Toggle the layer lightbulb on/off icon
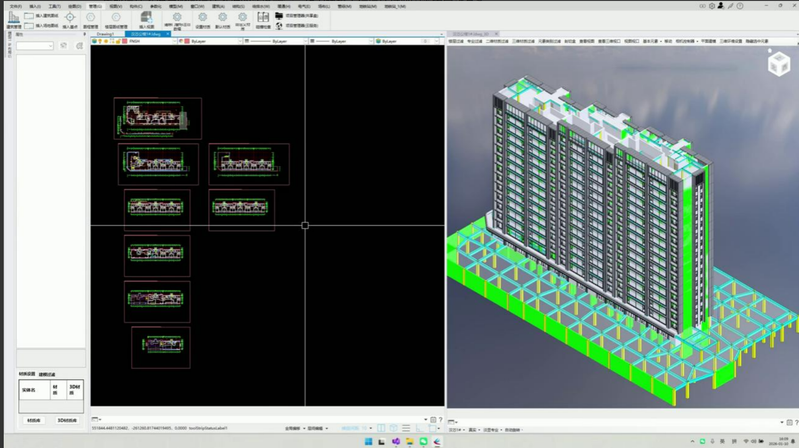The width and height of the screenshot is (799, 448). [x=100, y=41]
